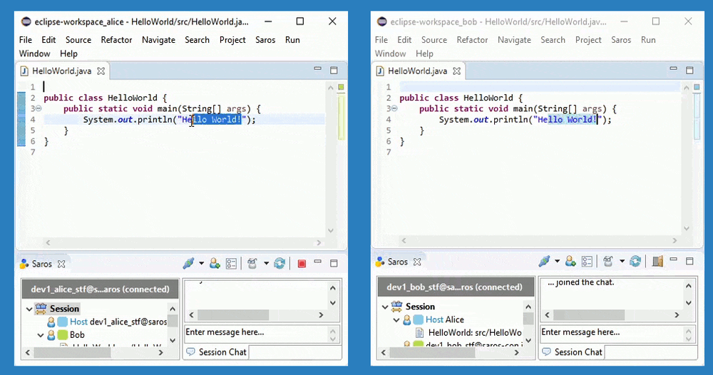Minimize editor area in Bob's window
Viewport: 713px width, 375px height.
[x=674, y=68]
